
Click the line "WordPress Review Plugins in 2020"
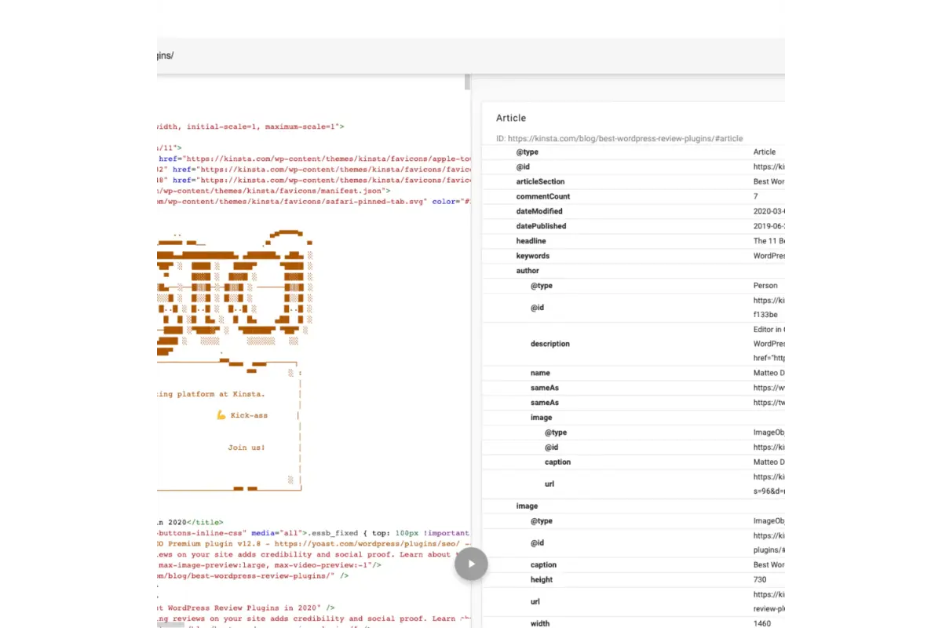point(246,608)
